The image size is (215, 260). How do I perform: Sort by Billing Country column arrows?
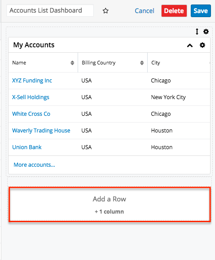click(142, 63)
